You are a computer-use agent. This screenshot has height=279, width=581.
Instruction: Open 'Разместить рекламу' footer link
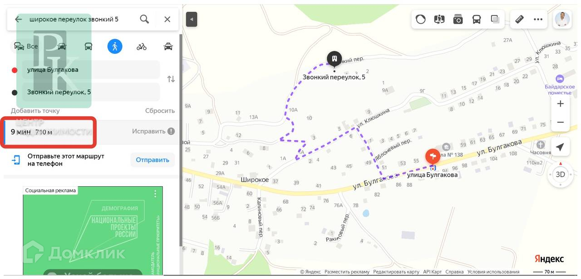tap(347, 272)
